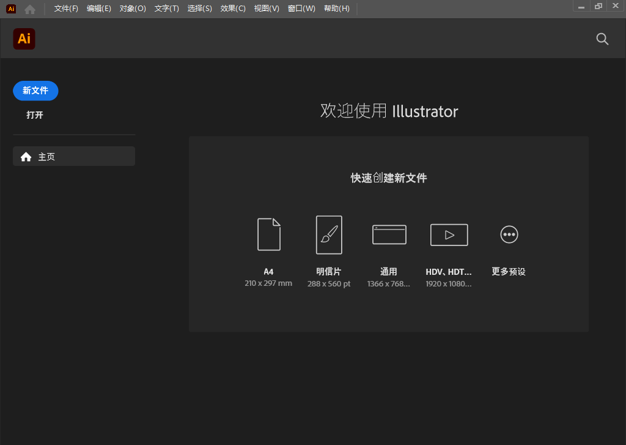Open the 文字(T) menu
The image size is (626, 445).
[167, 9]
